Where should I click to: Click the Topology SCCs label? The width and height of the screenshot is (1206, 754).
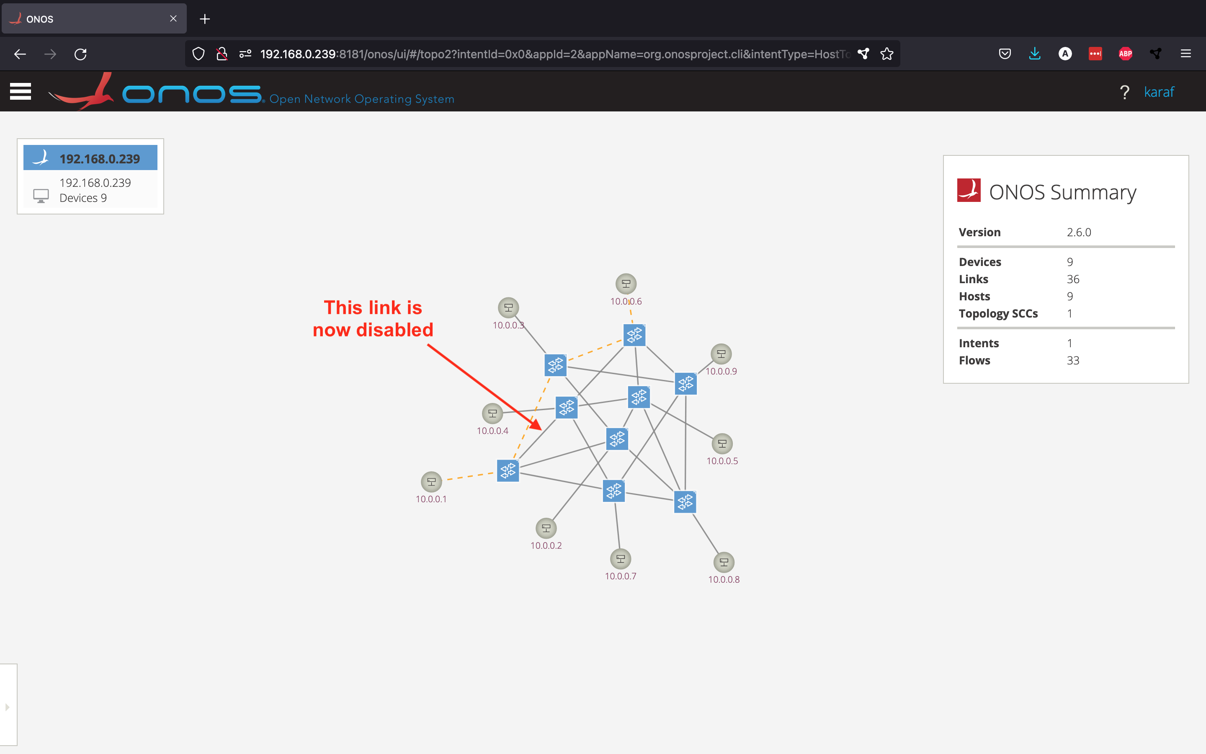point(998,314)
